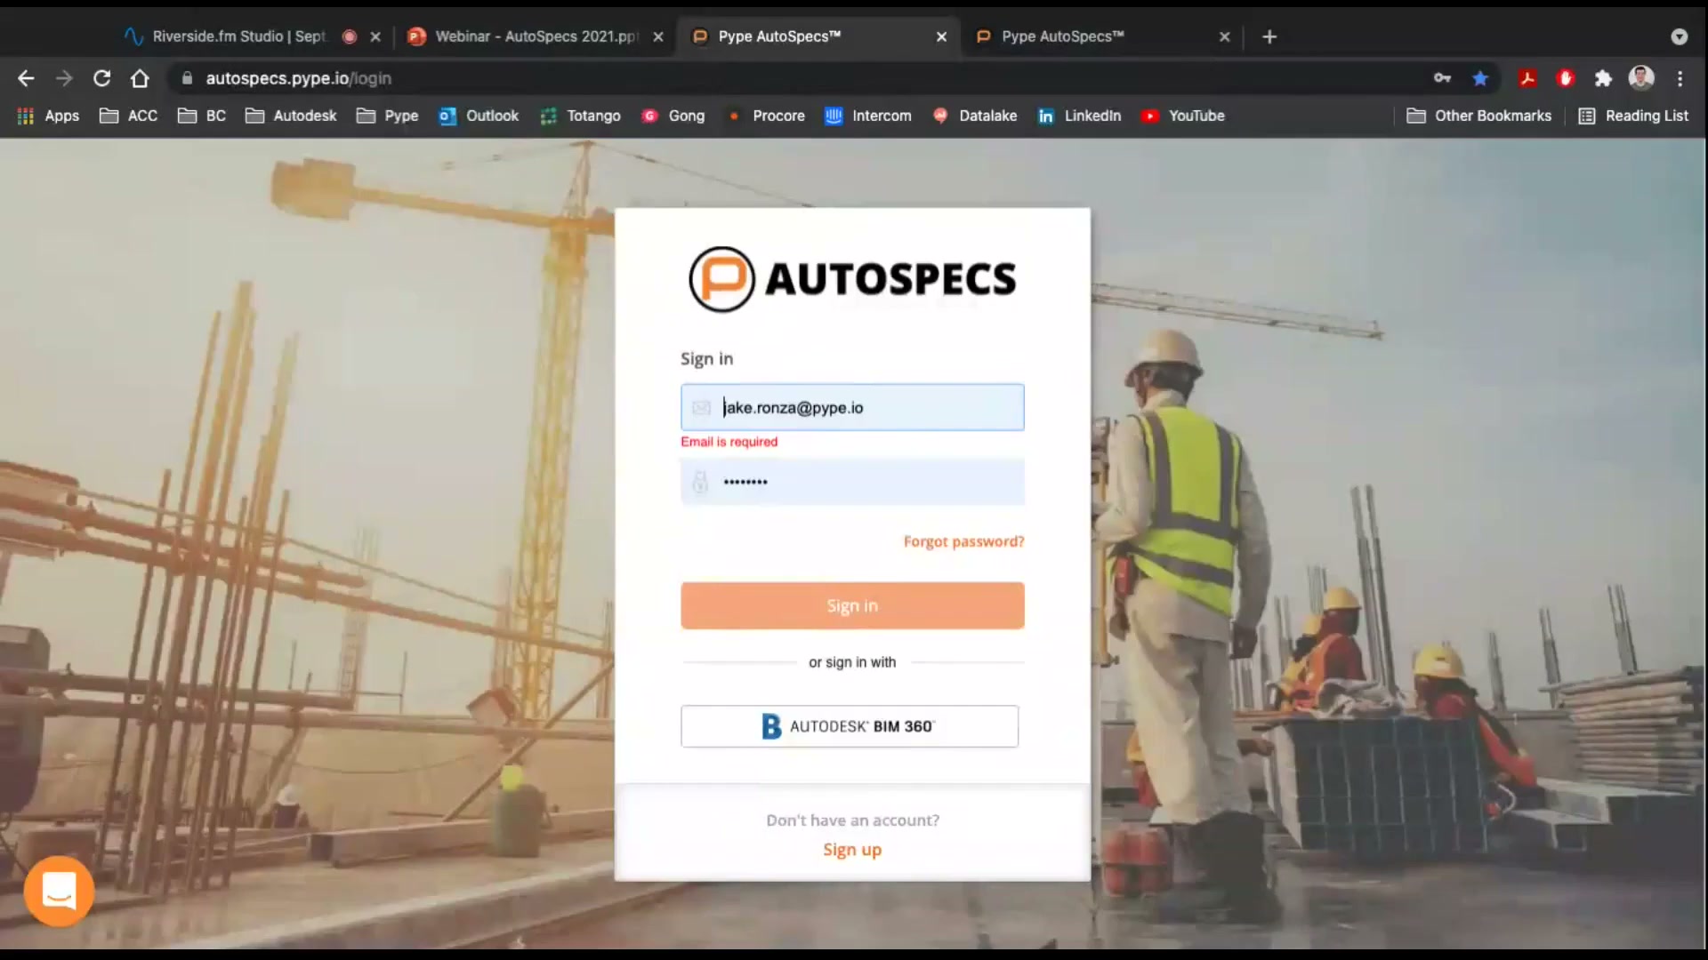The image size is (1708, 960).
Task: Switch to the Webinar AutoSpecs 2021 tab
Action: 536,36
